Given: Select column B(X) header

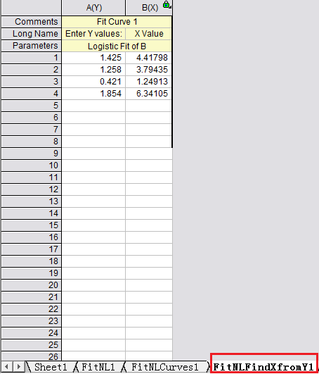Looking at the screenshot, I should coord(149,8).
